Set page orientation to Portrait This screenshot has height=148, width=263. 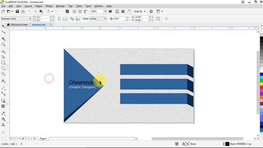tap(59, 18)
